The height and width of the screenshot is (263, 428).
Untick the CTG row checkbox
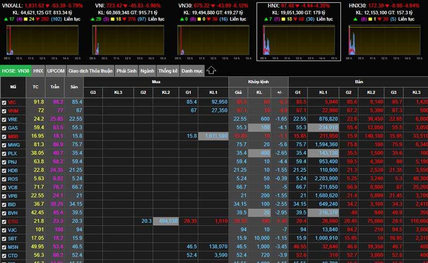point(4,221)
